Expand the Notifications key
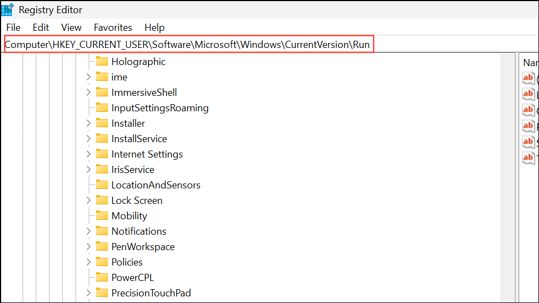Screen dimensions: 539x303 pyautogui.click(x=88, y=231)
